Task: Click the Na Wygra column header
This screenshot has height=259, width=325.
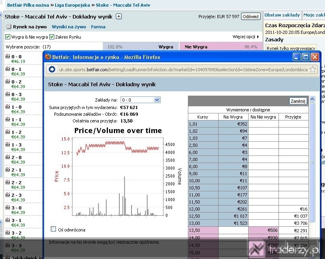Action: tap(233, 117)
